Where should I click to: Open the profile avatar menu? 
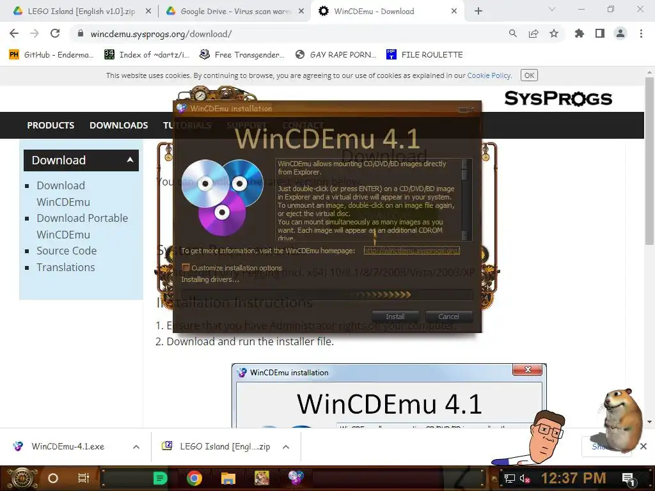click(620, 33)
